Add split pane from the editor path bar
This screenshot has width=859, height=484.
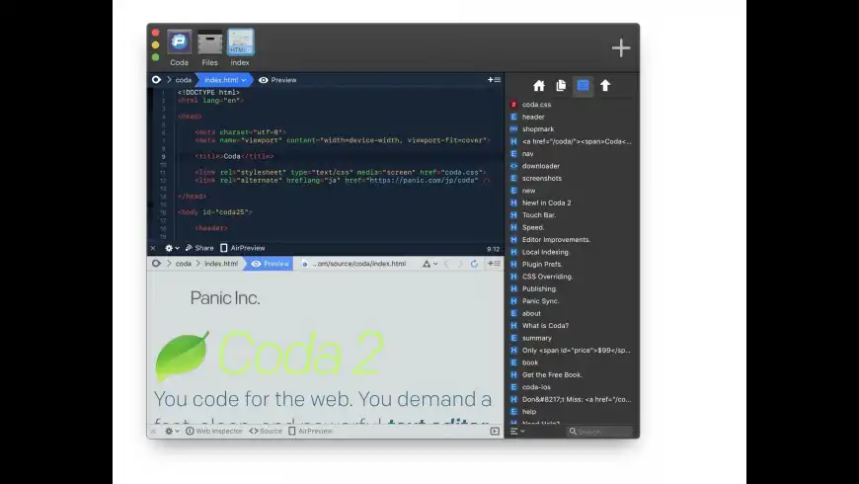click(494, 80)
